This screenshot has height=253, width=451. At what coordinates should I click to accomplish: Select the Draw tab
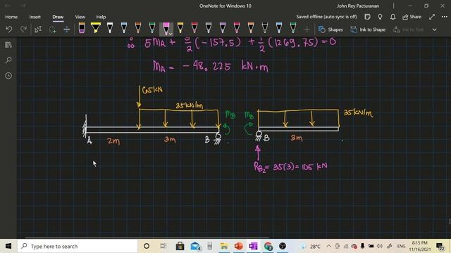click(58, 17)
